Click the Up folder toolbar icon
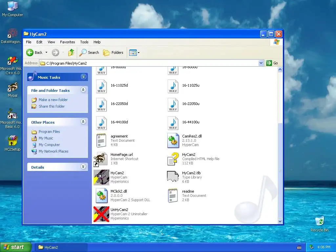This screenshot has height=252, width=336. pos(71,52)
